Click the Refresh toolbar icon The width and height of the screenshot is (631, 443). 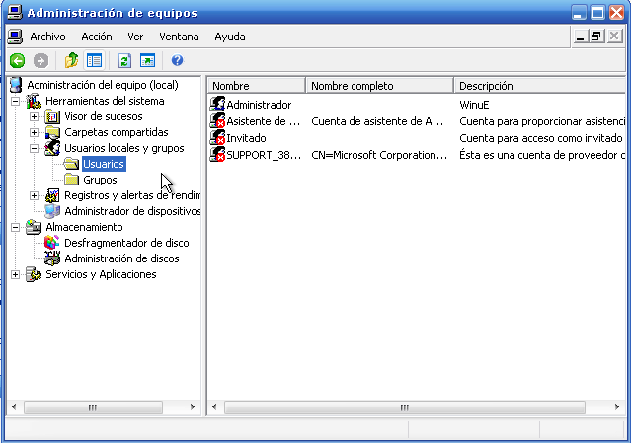coord(125,60)
